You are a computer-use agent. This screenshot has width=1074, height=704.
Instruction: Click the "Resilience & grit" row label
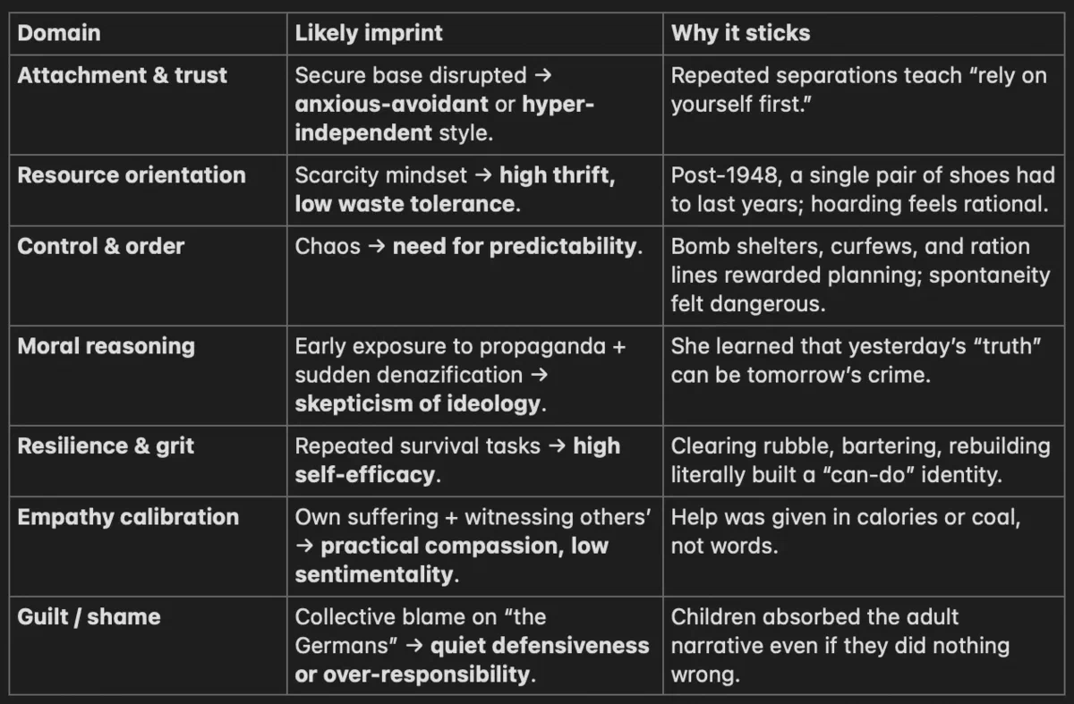[x=106, y=446]
